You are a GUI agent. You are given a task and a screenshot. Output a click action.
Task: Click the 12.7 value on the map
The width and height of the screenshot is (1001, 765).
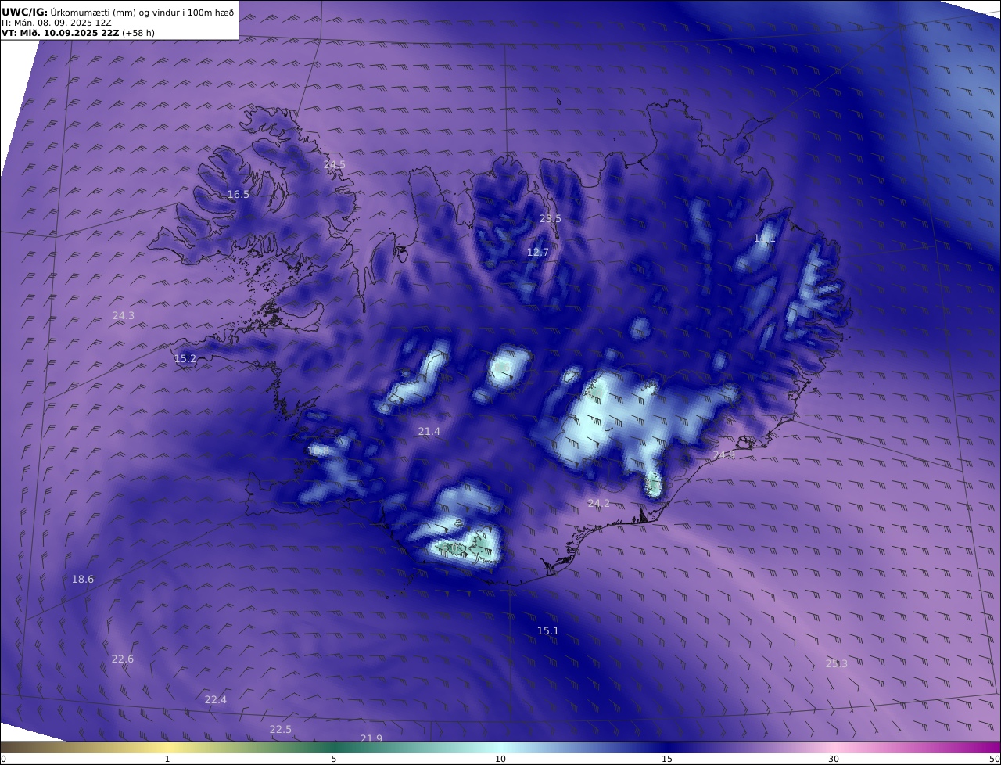pyautogui.click(x=538, y=253)
